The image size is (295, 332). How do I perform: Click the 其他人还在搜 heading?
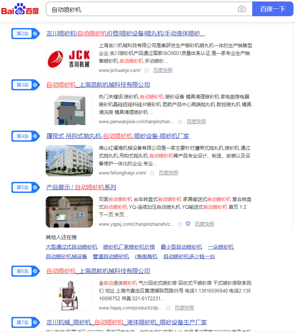(61, 237)
